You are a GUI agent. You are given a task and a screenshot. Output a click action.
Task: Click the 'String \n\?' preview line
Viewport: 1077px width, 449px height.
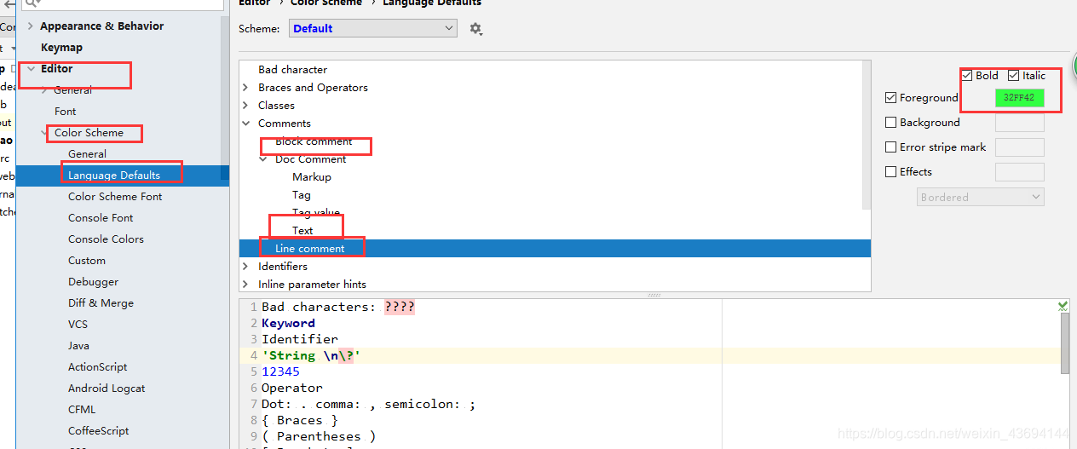[311, 356]
